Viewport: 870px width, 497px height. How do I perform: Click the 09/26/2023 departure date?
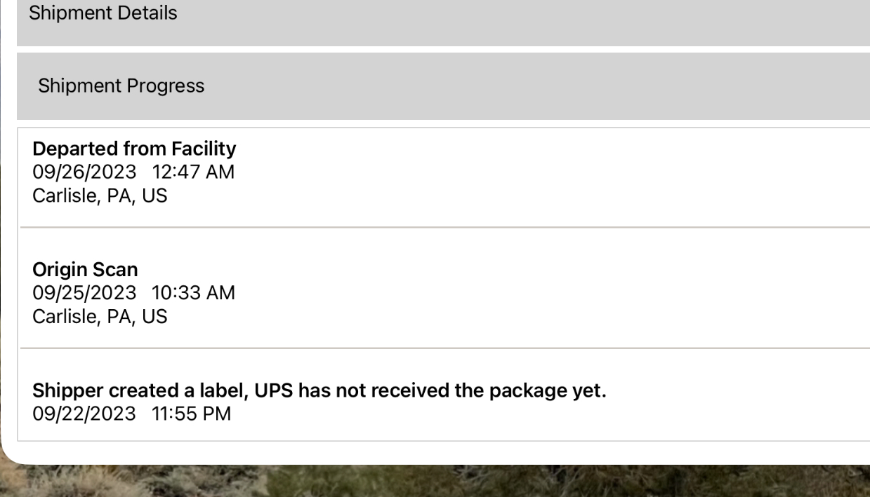pyautogui.click(x=84, y=172)
